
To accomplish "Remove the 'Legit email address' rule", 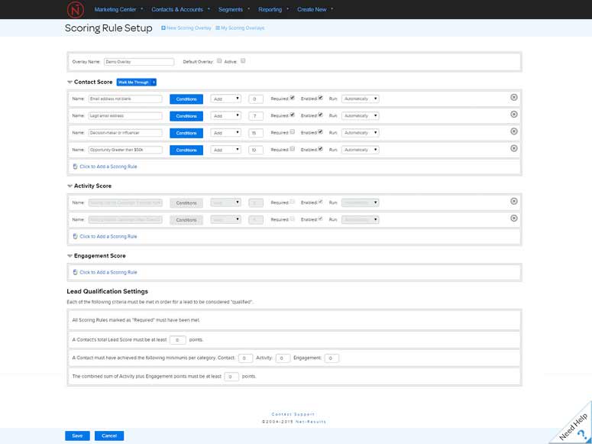I will [513, 115].
